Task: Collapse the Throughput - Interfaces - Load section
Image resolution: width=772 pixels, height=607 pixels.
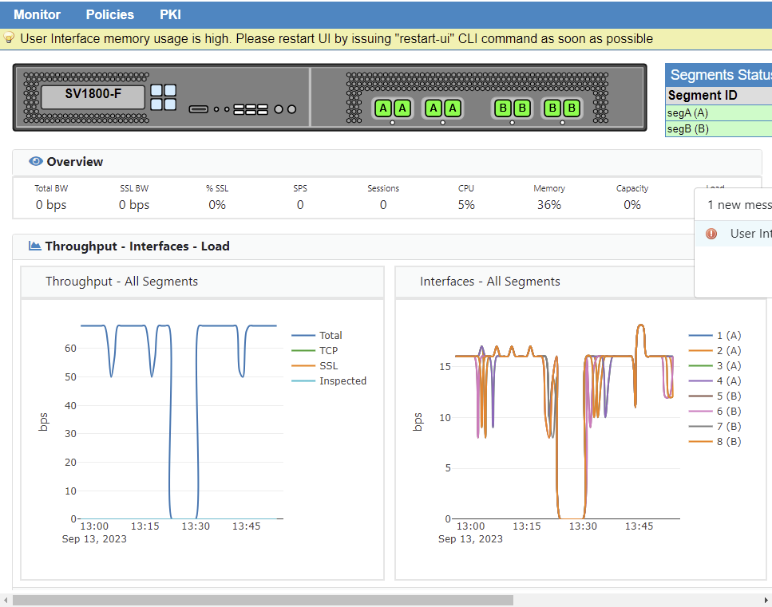Action: (x=137, y=246)
